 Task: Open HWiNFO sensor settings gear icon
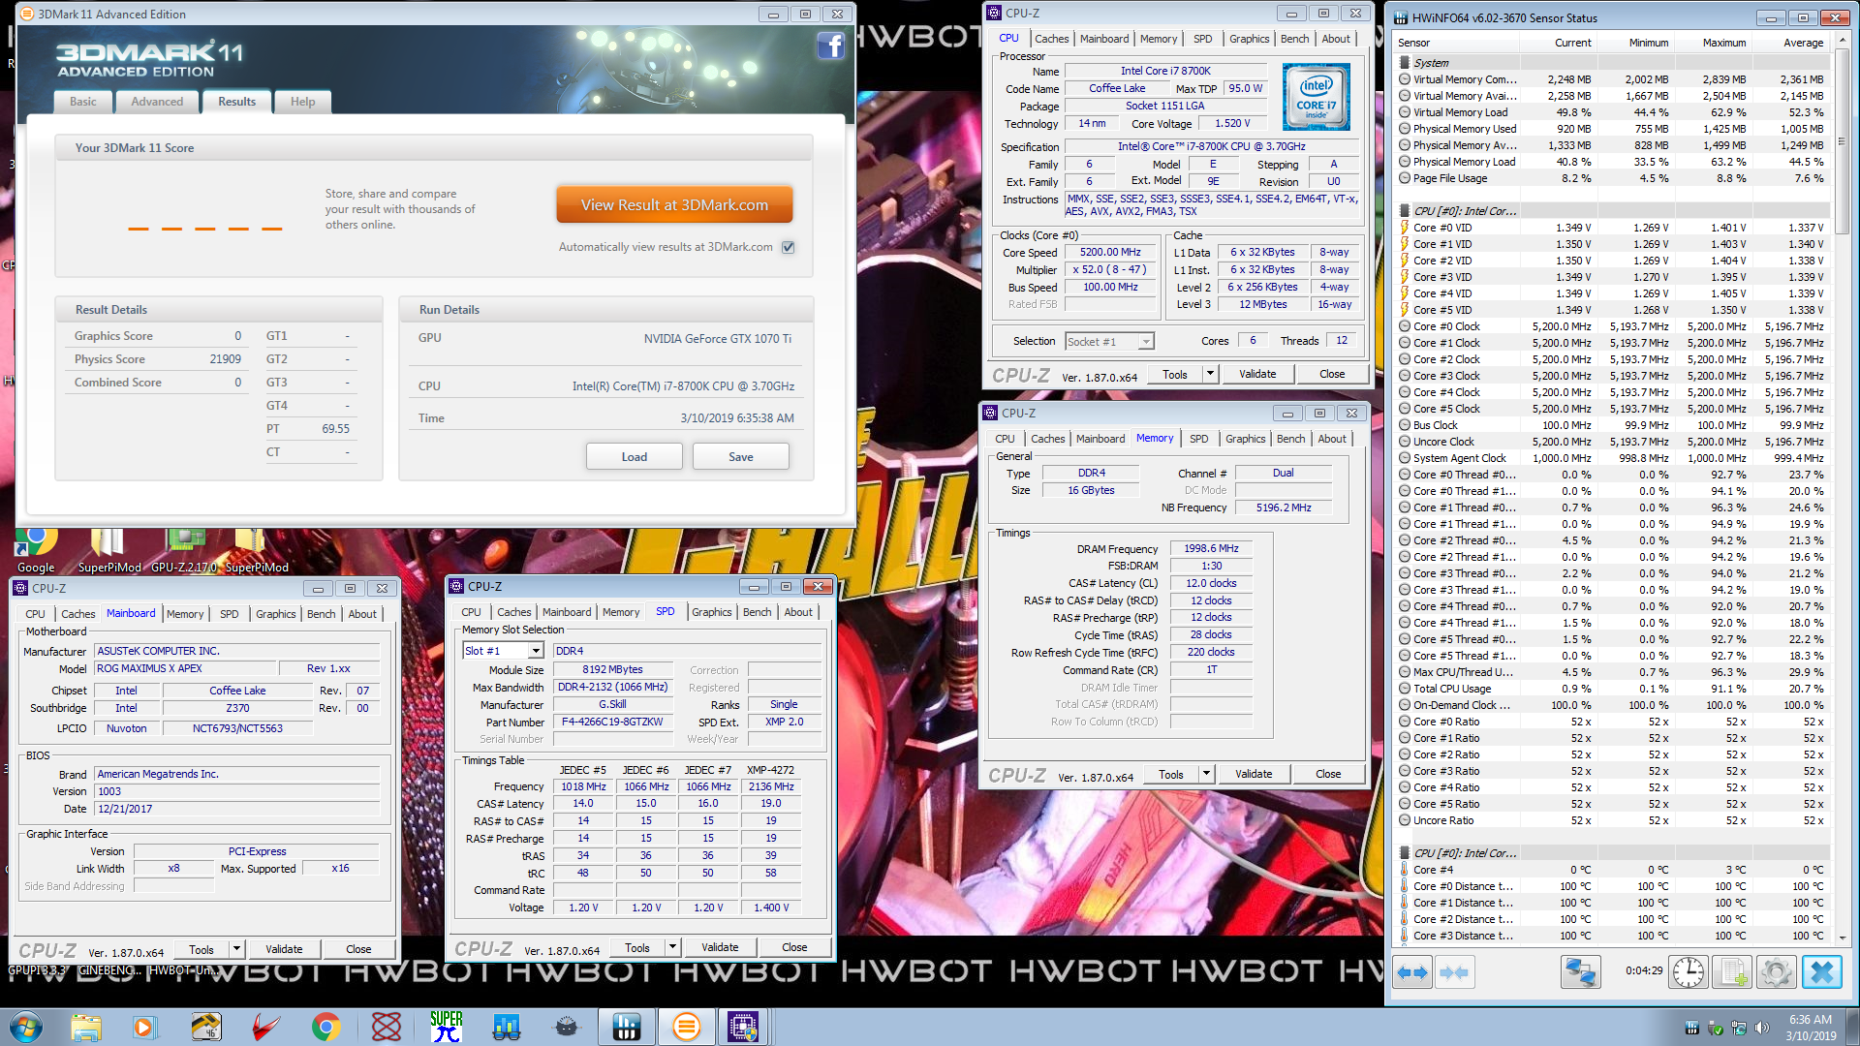pos(1777,971)
